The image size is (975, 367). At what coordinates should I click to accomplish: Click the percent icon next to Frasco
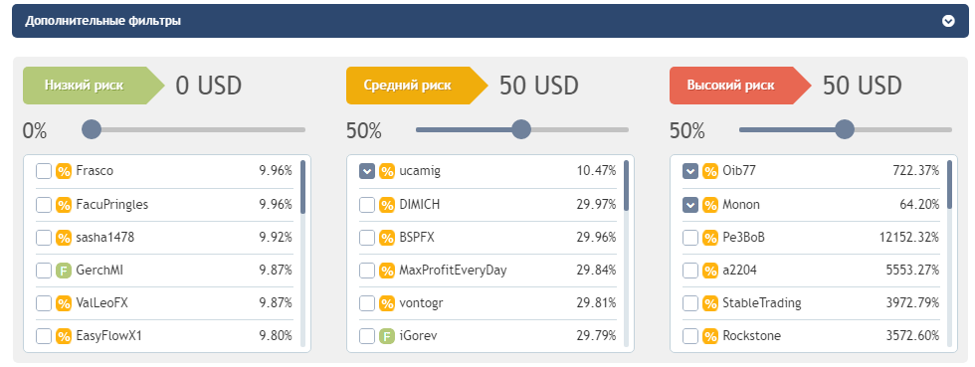64,171
